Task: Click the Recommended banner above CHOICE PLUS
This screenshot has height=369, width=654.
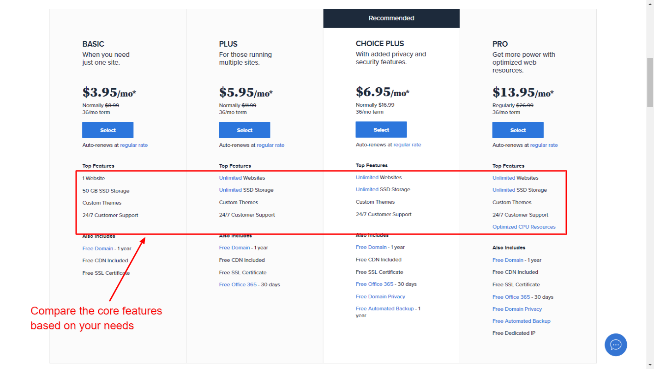Action: point(391,18)
